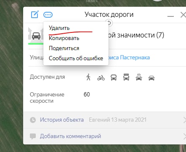Click the taxi access icon
This screenshot has width=186, height=152.
pyautogui.click(x=139, y=77)
